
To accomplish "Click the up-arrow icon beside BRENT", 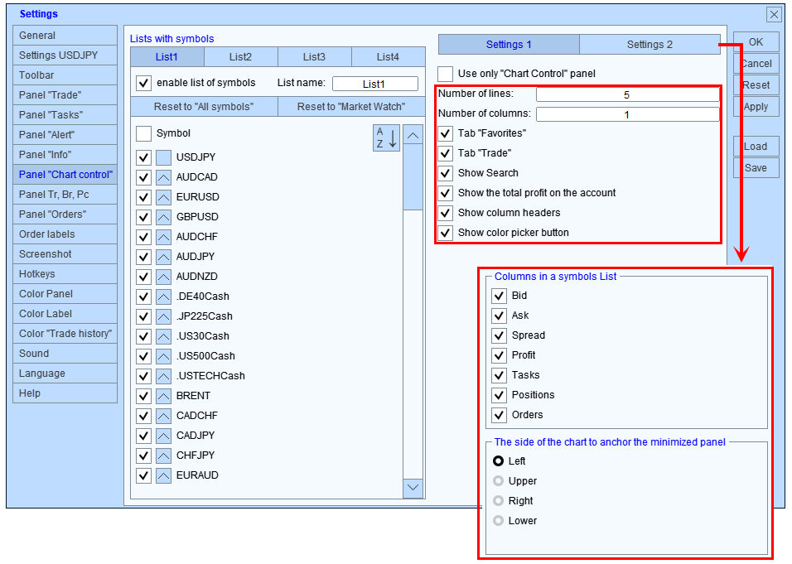I will tap(163, 396).
